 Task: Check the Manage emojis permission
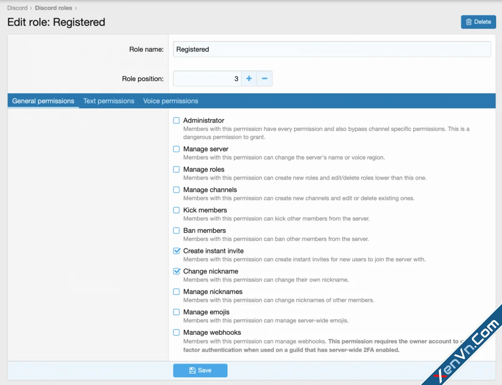176,312
